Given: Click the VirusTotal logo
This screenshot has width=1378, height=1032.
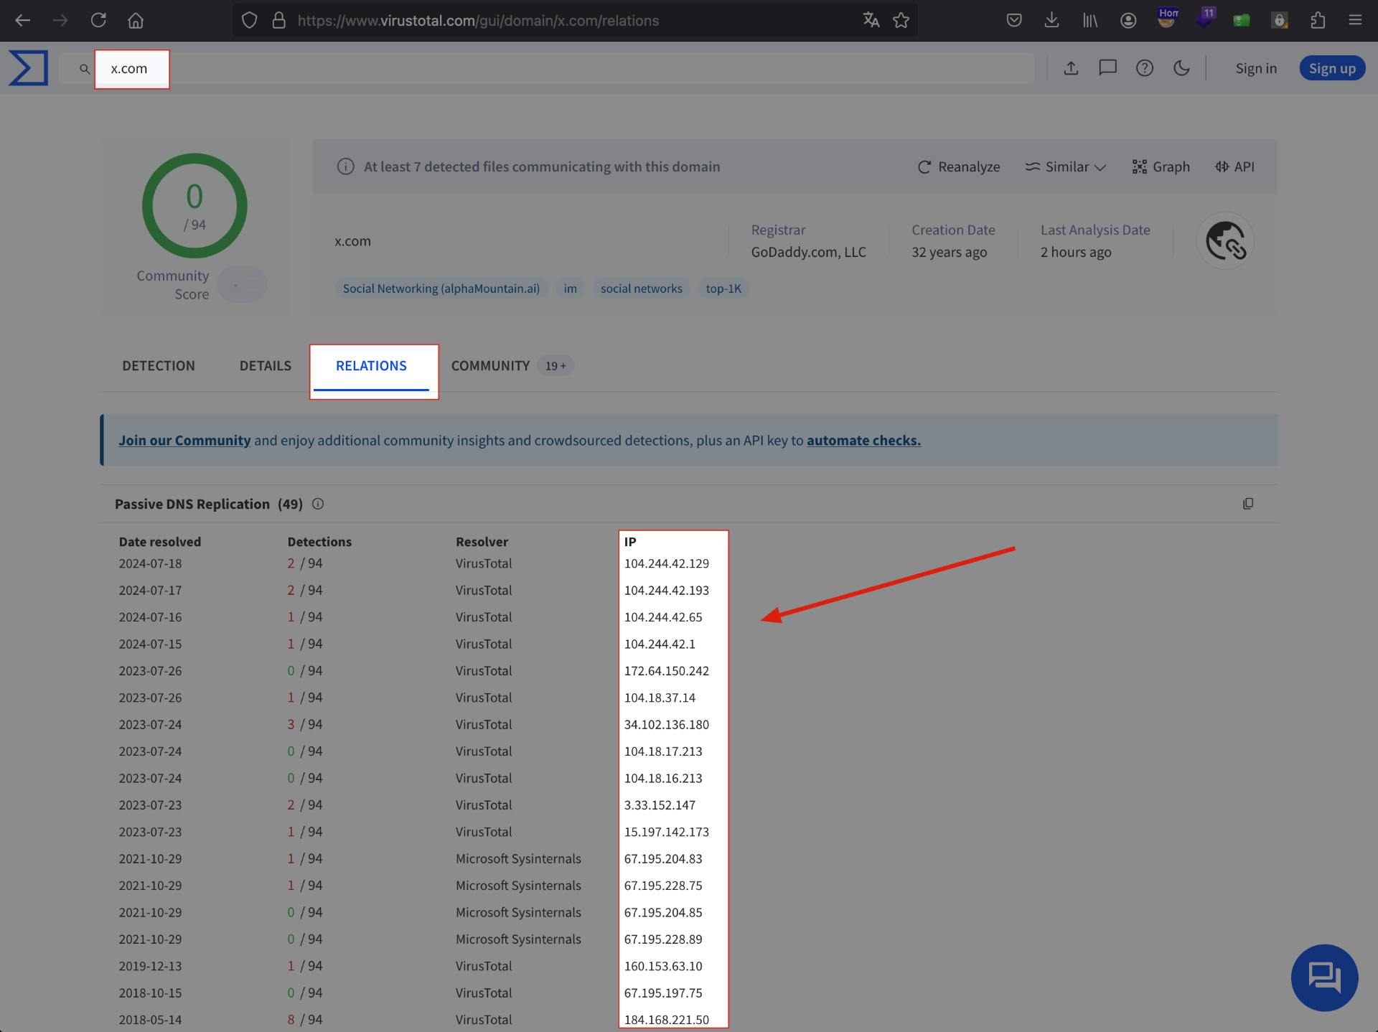Looking at the screenshot, I should tap(29, 68).
